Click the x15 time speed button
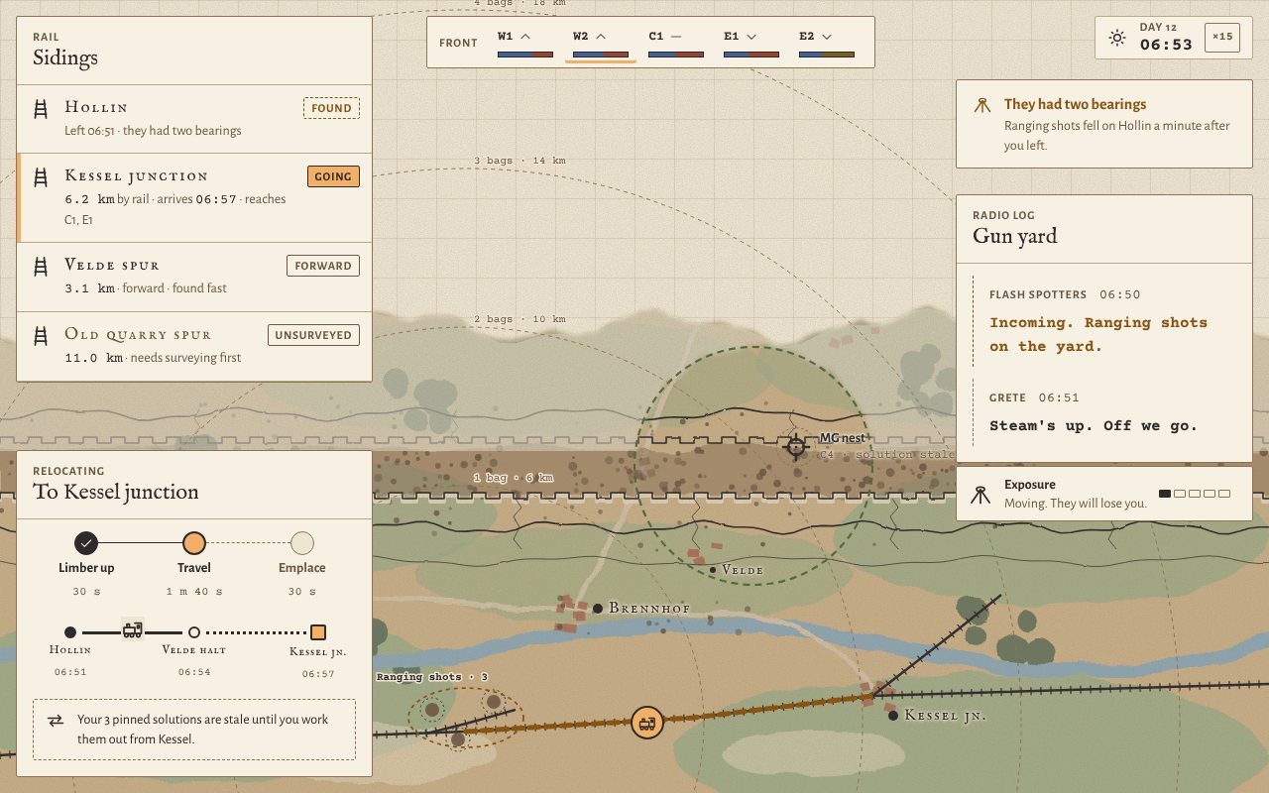The width and height of the screenshot is (1269, 793). click(1222, 38)
